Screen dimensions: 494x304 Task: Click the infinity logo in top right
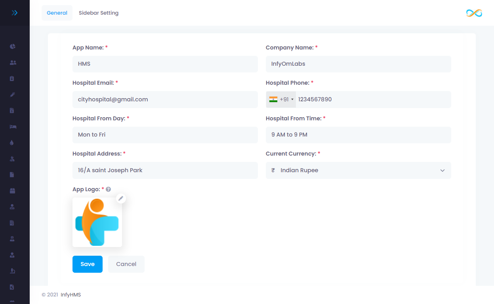[x=474, y=13]
